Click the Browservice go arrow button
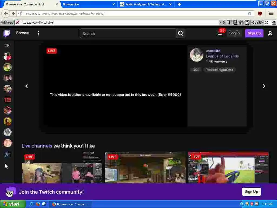 pos(222,22)
